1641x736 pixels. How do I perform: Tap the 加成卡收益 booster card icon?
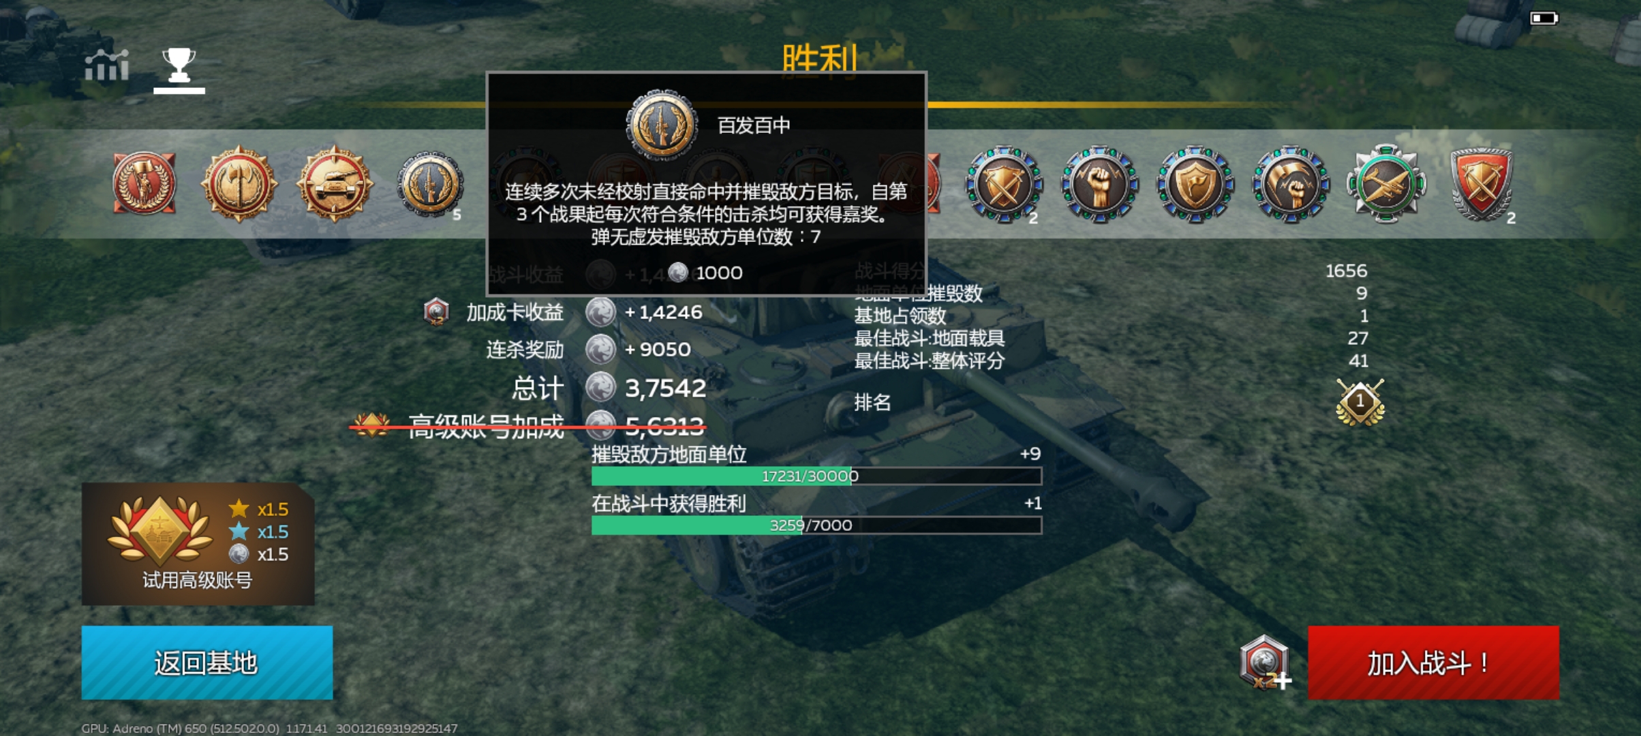pyautogui.click(x=436, y=312)
